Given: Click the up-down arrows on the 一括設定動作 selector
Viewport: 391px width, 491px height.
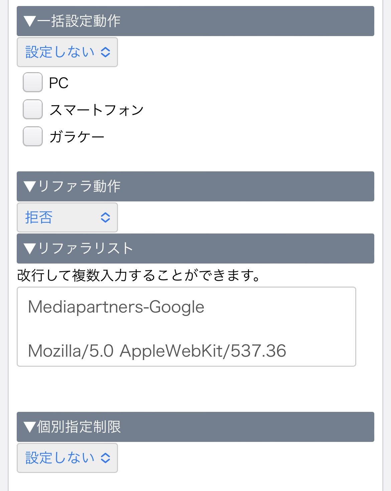Looking at the screenshot, I should click(105, 52).
